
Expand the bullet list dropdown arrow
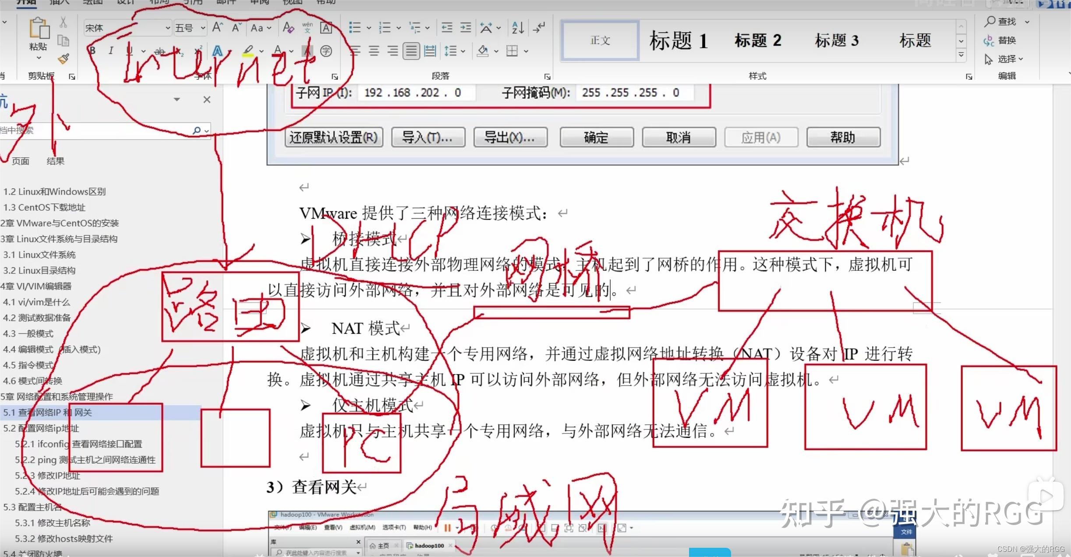coord(369,28)
